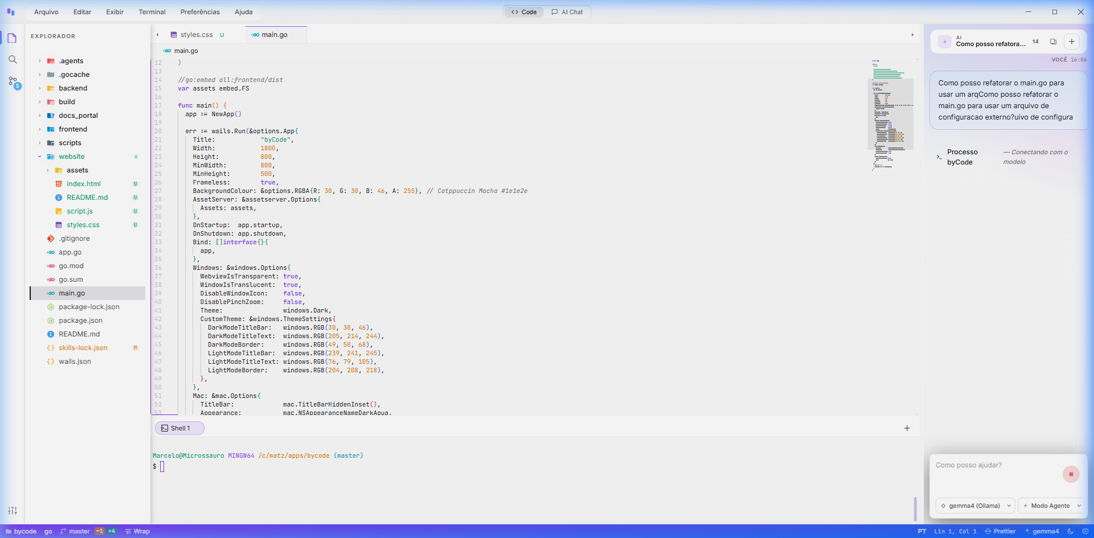
Task: Open the settings sliders icon at bottom left
Action: [13, 511]
